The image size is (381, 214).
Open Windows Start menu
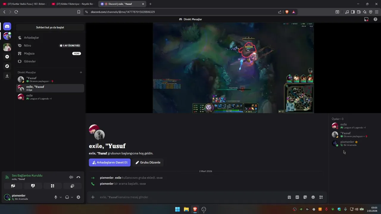pos(177,209)
